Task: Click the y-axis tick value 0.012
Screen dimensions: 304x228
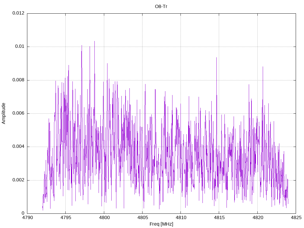Action: coord(18,13)
